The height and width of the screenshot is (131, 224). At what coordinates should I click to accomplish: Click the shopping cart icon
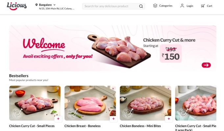203,6
